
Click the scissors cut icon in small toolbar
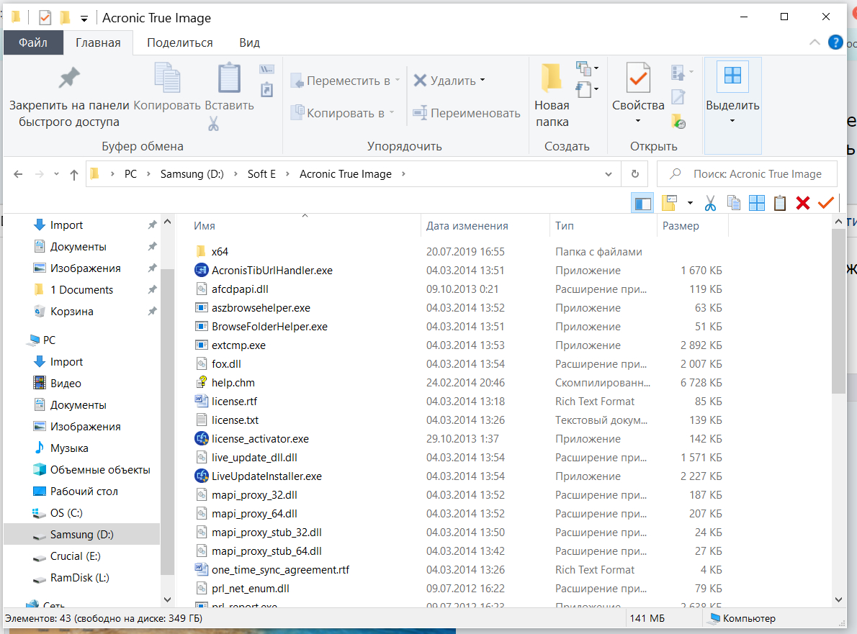[710, 204]
